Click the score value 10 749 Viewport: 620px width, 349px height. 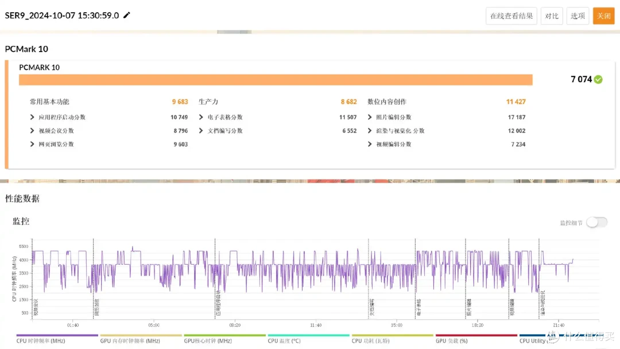(179, 117)
